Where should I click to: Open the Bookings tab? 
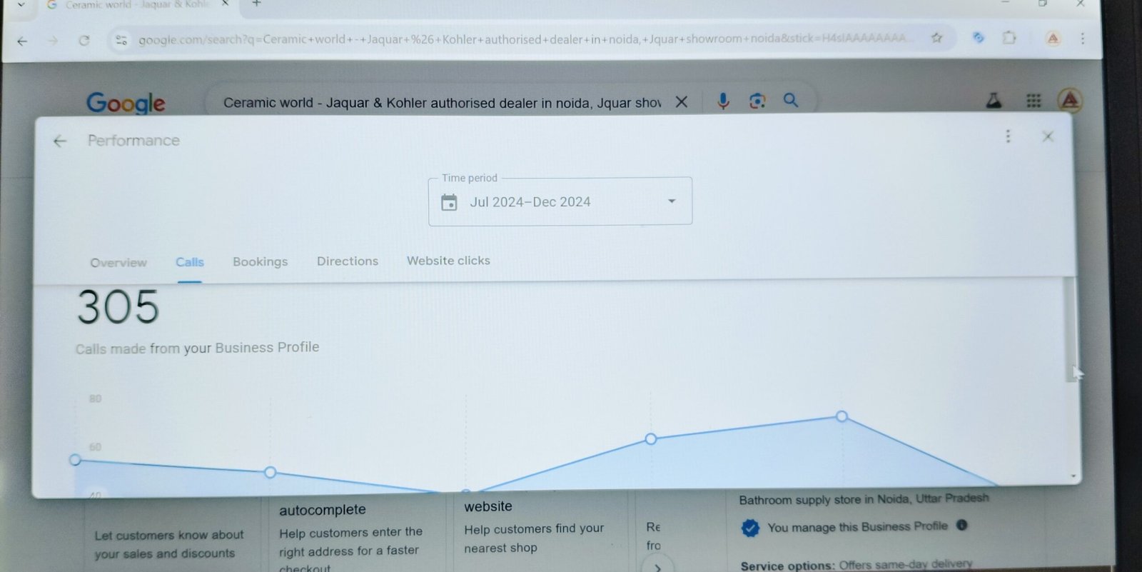(x=260, y=261)
